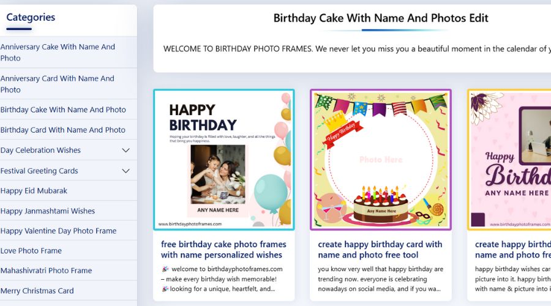The height and width of the screenshot is (306, 551).
Task: Select Birthday Cake With Name And Photo category
Action: [x=63, y=110]
